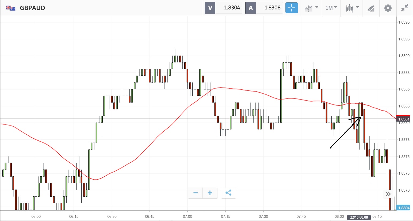Viewport: 413px width, 221px height.
Task: Toggle the crosshair cursor button
Action: [291, 8]
